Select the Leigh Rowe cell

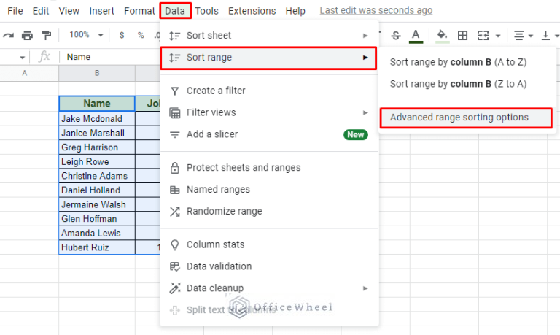[x=97, y=161]
